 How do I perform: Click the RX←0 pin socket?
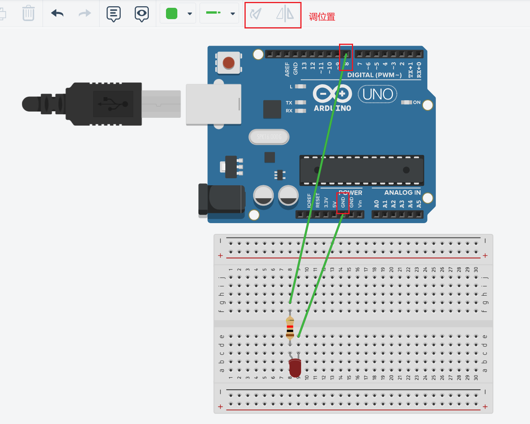tap(419, 54)
